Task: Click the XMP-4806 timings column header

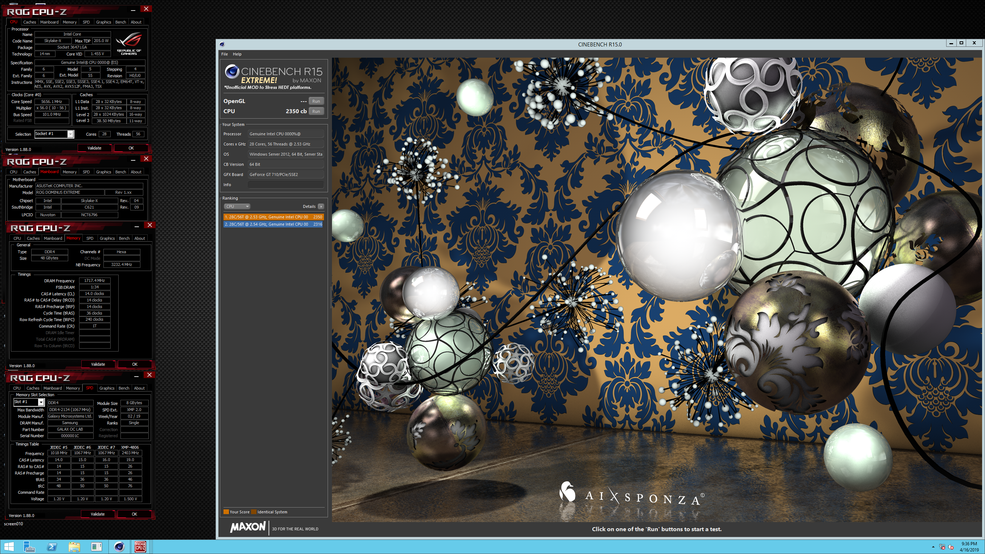Action: tap(130, 447)
